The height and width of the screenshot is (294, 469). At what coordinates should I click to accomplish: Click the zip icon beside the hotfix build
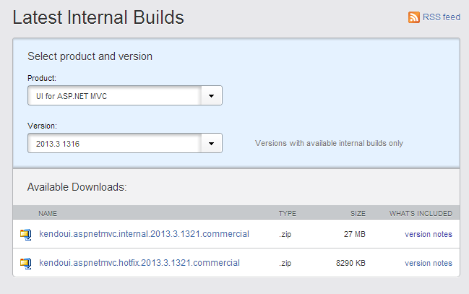(26, 263)
